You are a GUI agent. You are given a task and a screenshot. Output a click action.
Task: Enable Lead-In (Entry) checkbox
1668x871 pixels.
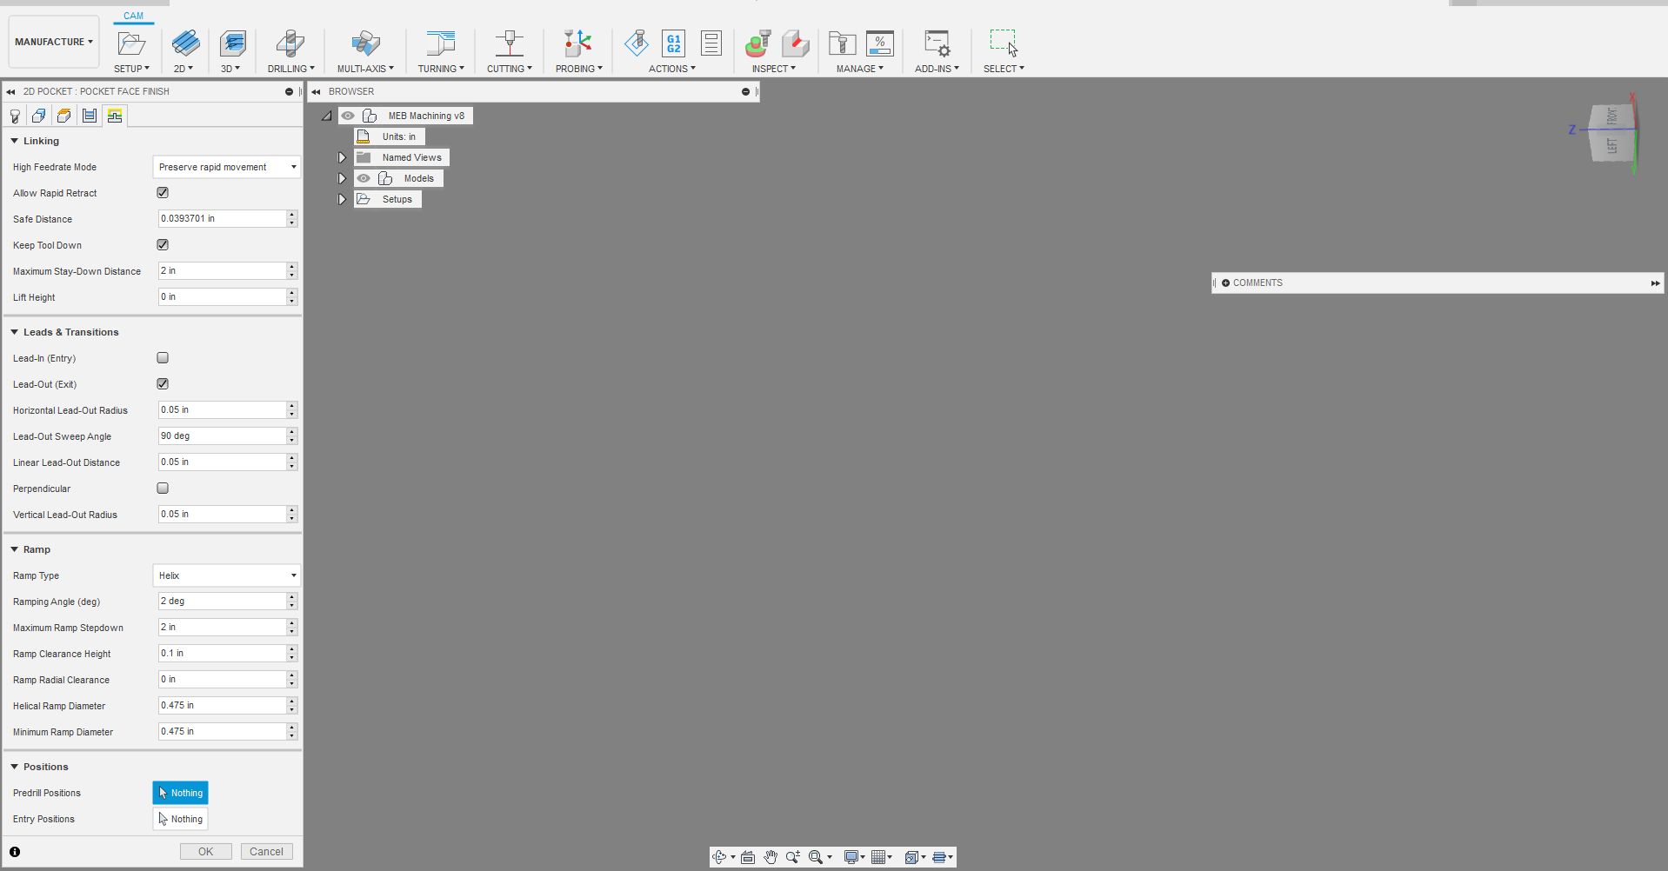click(163, 357)
